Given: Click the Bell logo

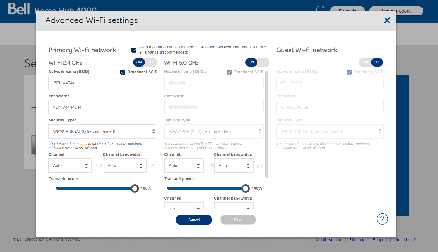Looking at the screenshot, I should (19, 8).
